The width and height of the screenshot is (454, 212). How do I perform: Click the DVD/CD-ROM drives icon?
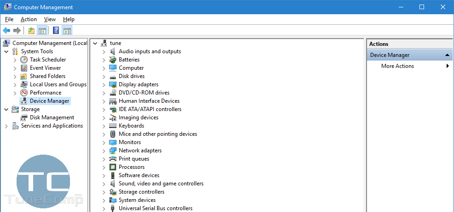[x=113, y=93]
